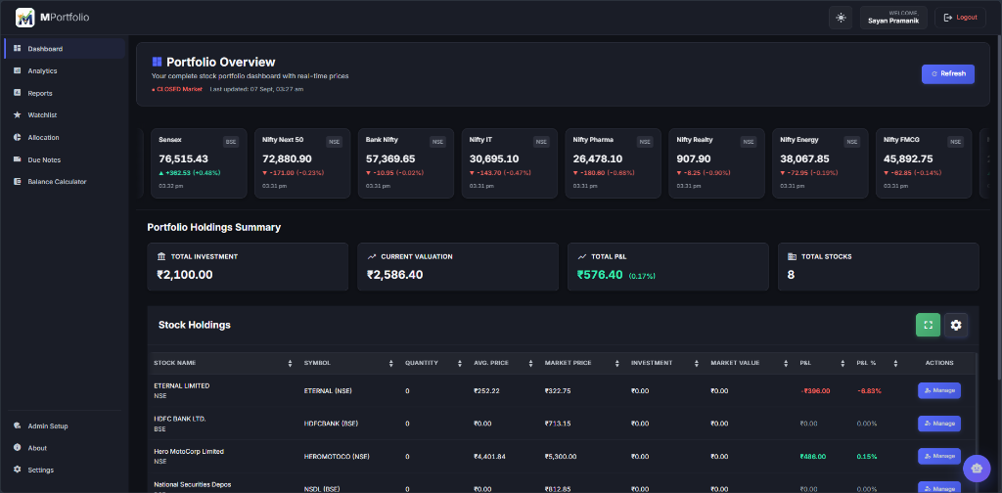1002x493 pixels.
Task: Click the Settings gear icon in sidebar
Action: 18,470
